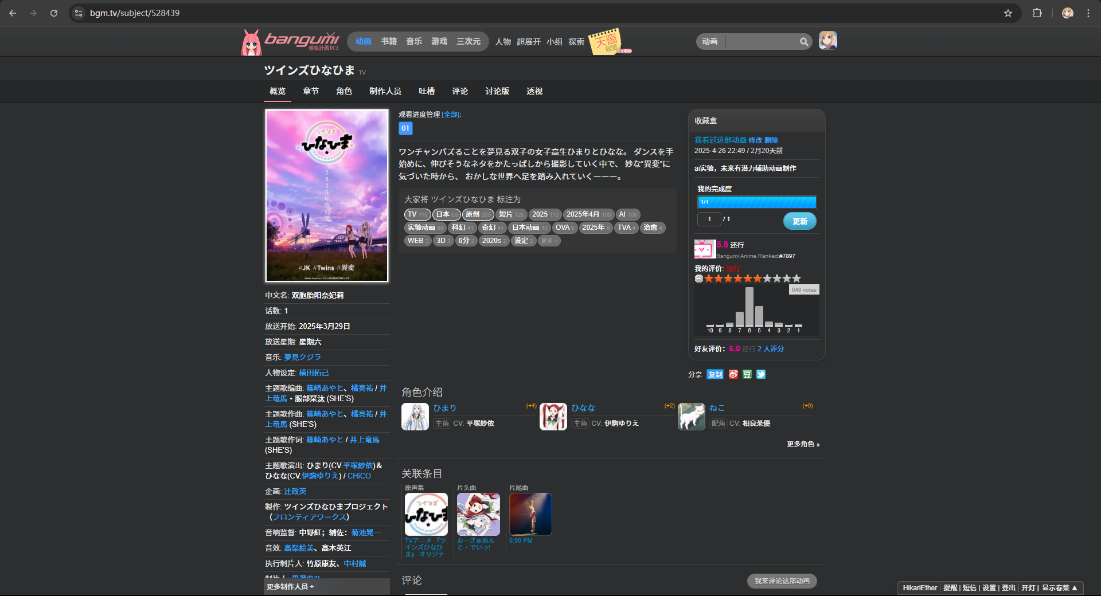This screenshot has height=596, width=1101.
Task: Open the AI tag
Action: click(628, 214)
